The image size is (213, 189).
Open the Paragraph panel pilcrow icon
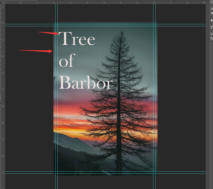pos(212,13)
